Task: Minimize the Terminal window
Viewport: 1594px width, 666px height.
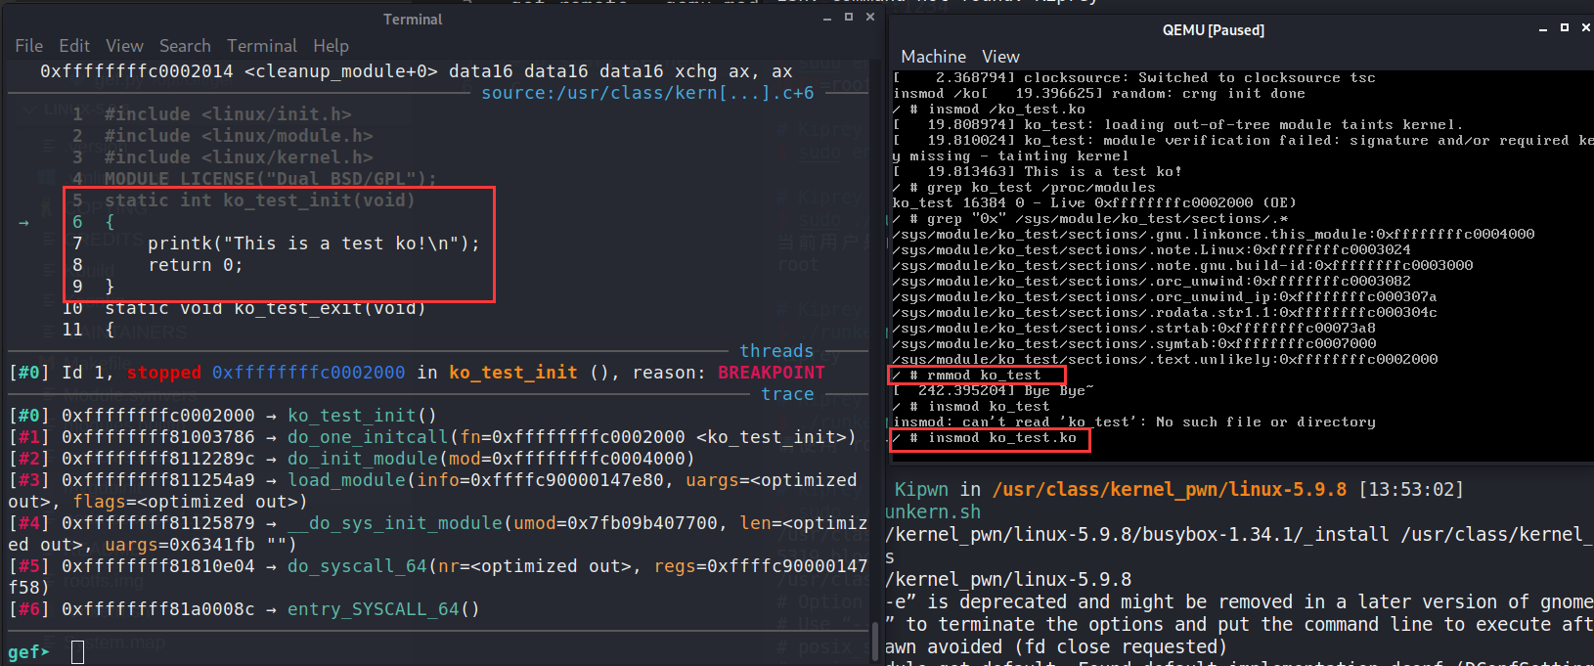Action: click(827, 18)
